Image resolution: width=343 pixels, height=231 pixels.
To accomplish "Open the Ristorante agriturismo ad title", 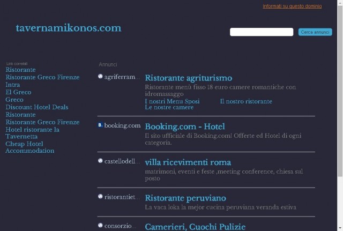I will coord(188,78).
